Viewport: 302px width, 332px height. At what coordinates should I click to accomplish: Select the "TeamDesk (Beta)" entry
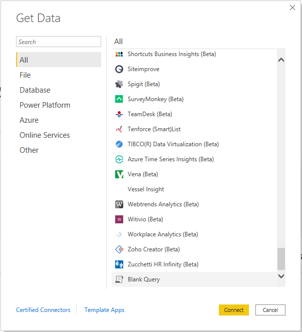tap(194, 114)
